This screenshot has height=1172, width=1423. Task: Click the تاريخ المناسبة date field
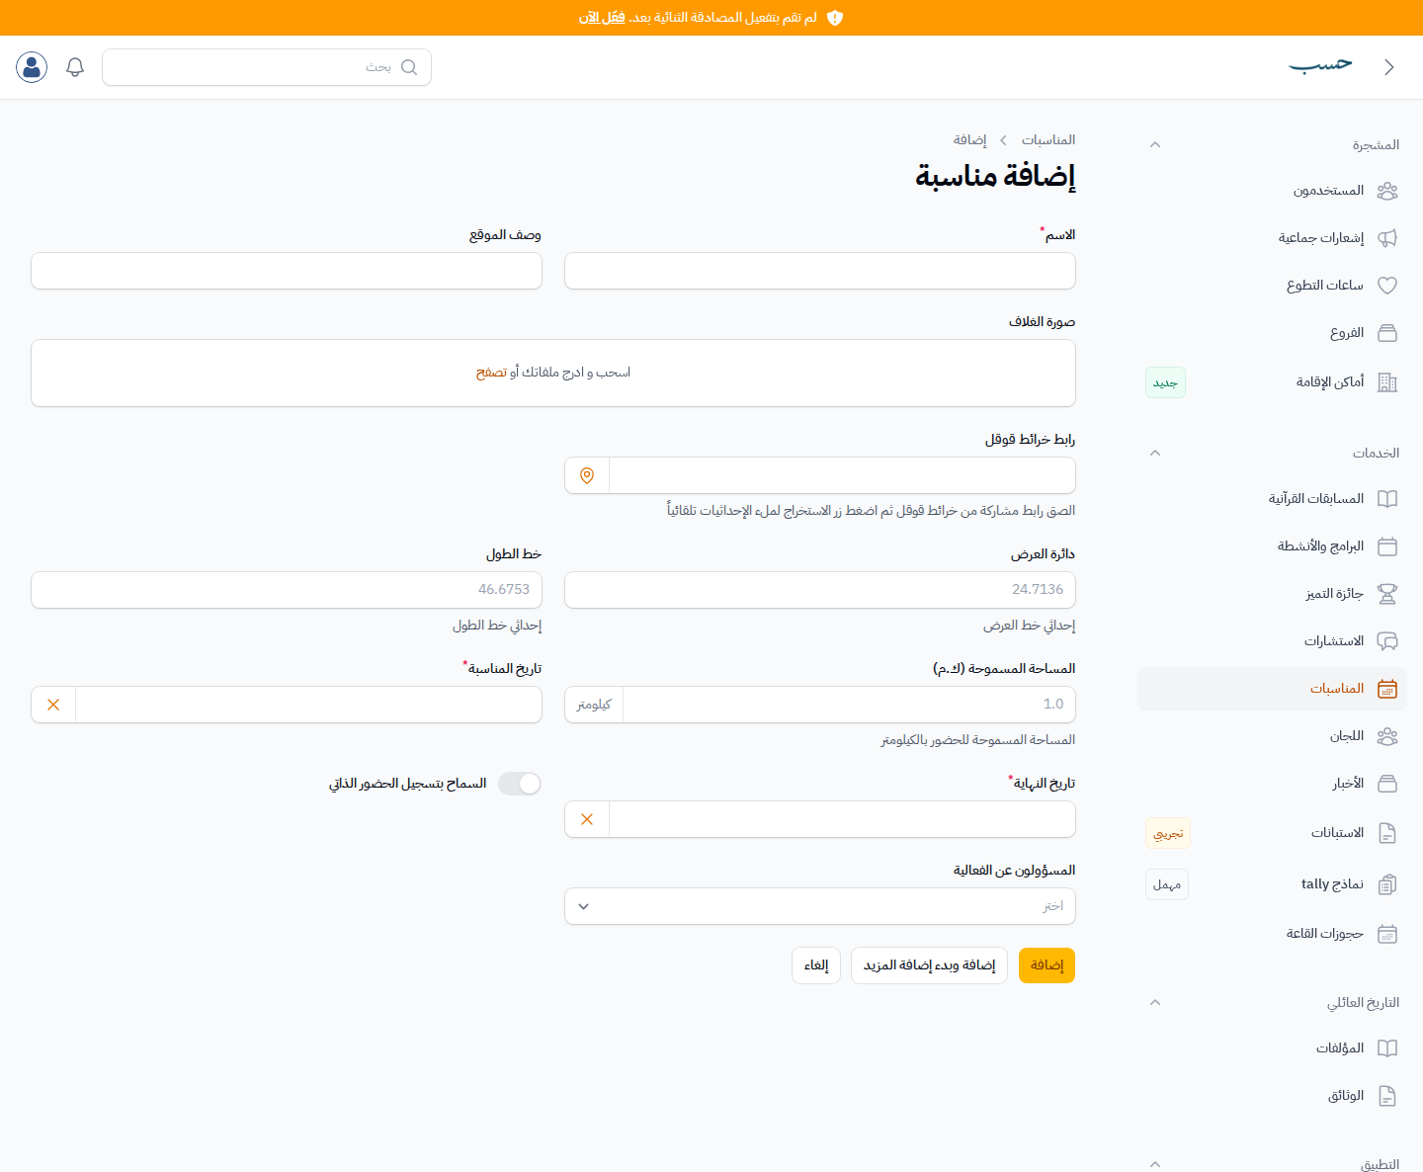[309, 705]
